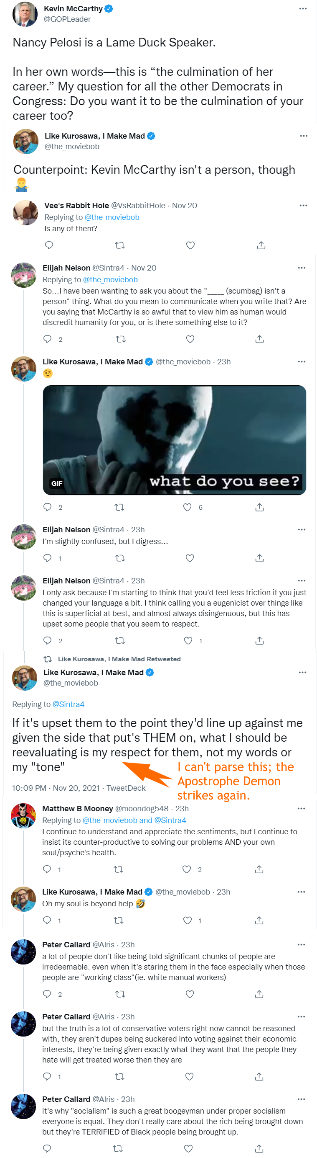This screenshot has height=1158, width=317.
Task: Like the "Is any of them?" reply
Action: click(x=190, y=245)
